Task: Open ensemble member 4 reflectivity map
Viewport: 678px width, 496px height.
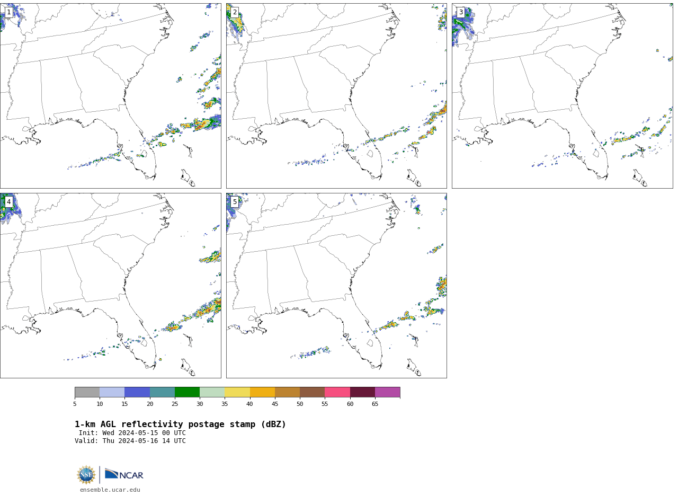Action: tap(111, 286)
